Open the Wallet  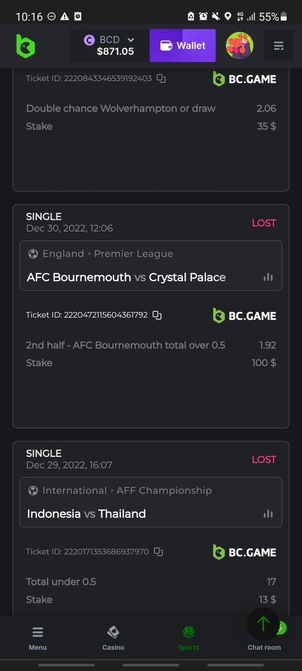point(183,46)
